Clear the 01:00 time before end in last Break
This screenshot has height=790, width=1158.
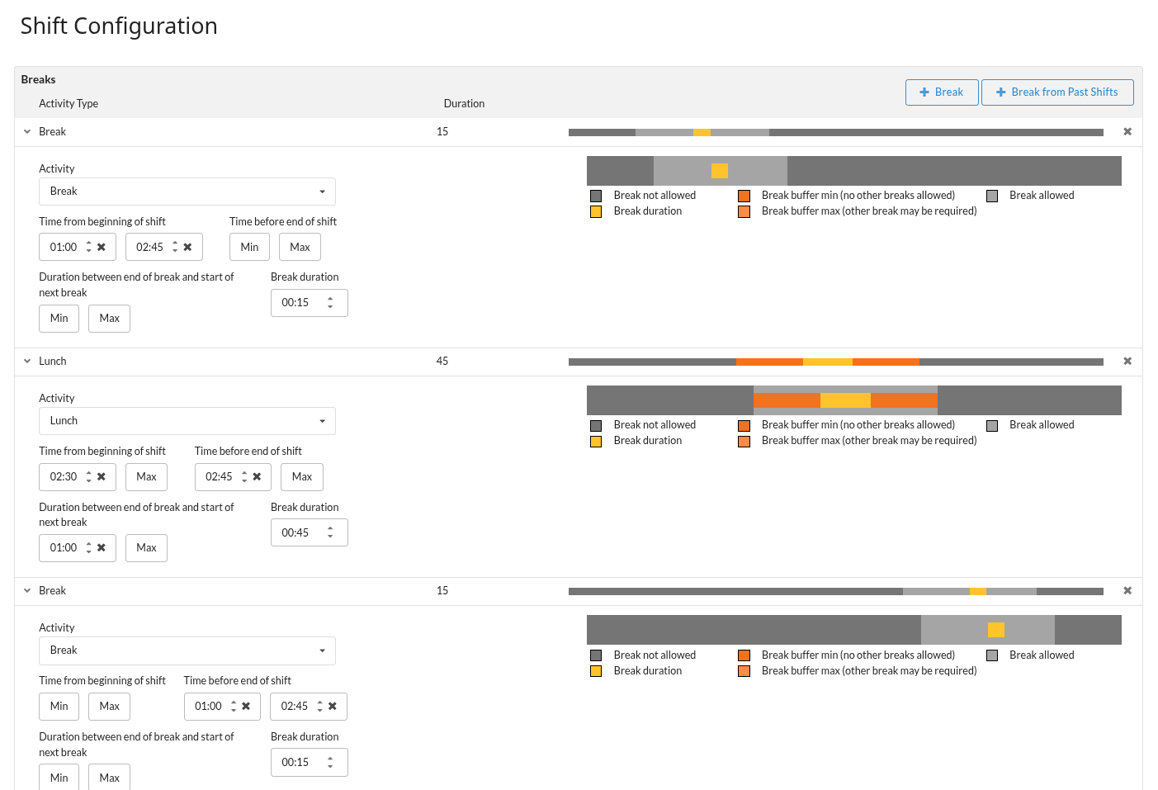pos(246,707)
